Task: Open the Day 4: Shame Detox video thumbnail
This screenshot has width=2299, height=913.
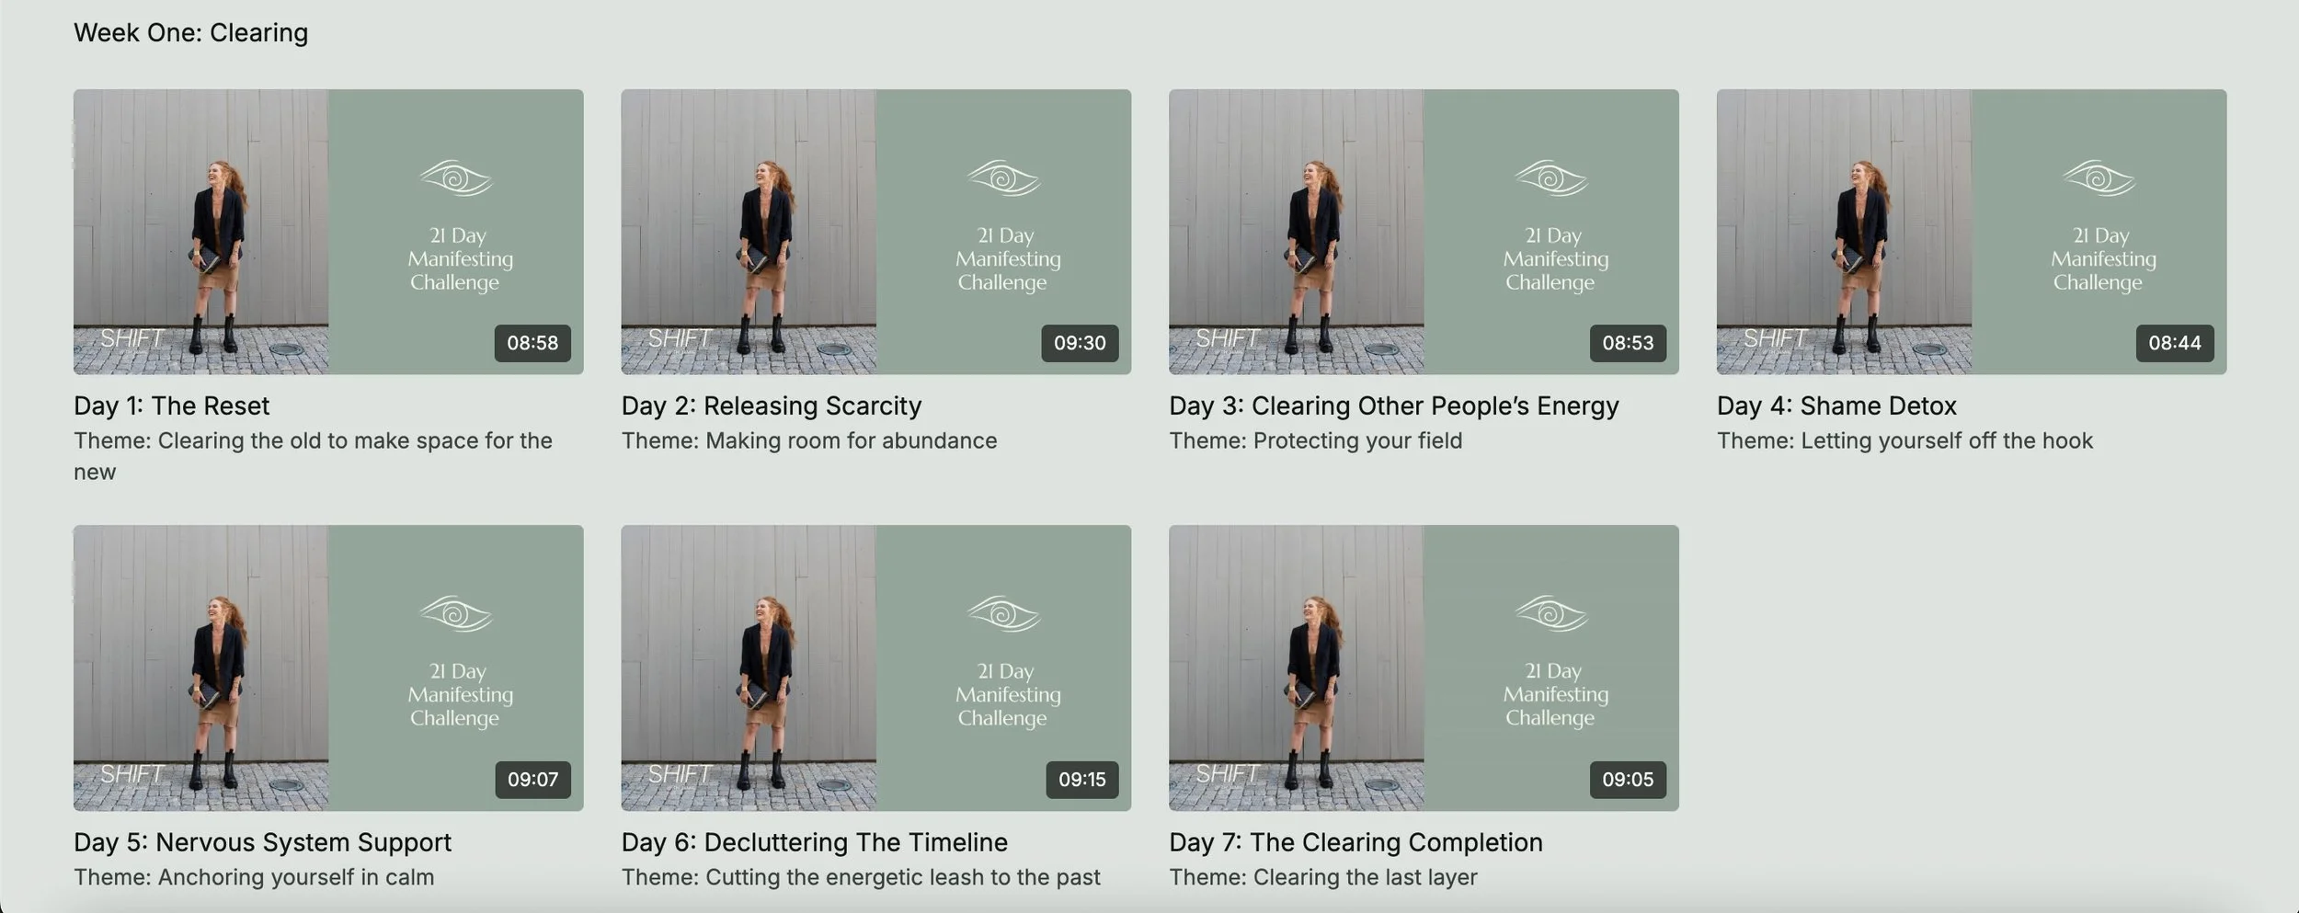Action: click(x=1972, y=232)
